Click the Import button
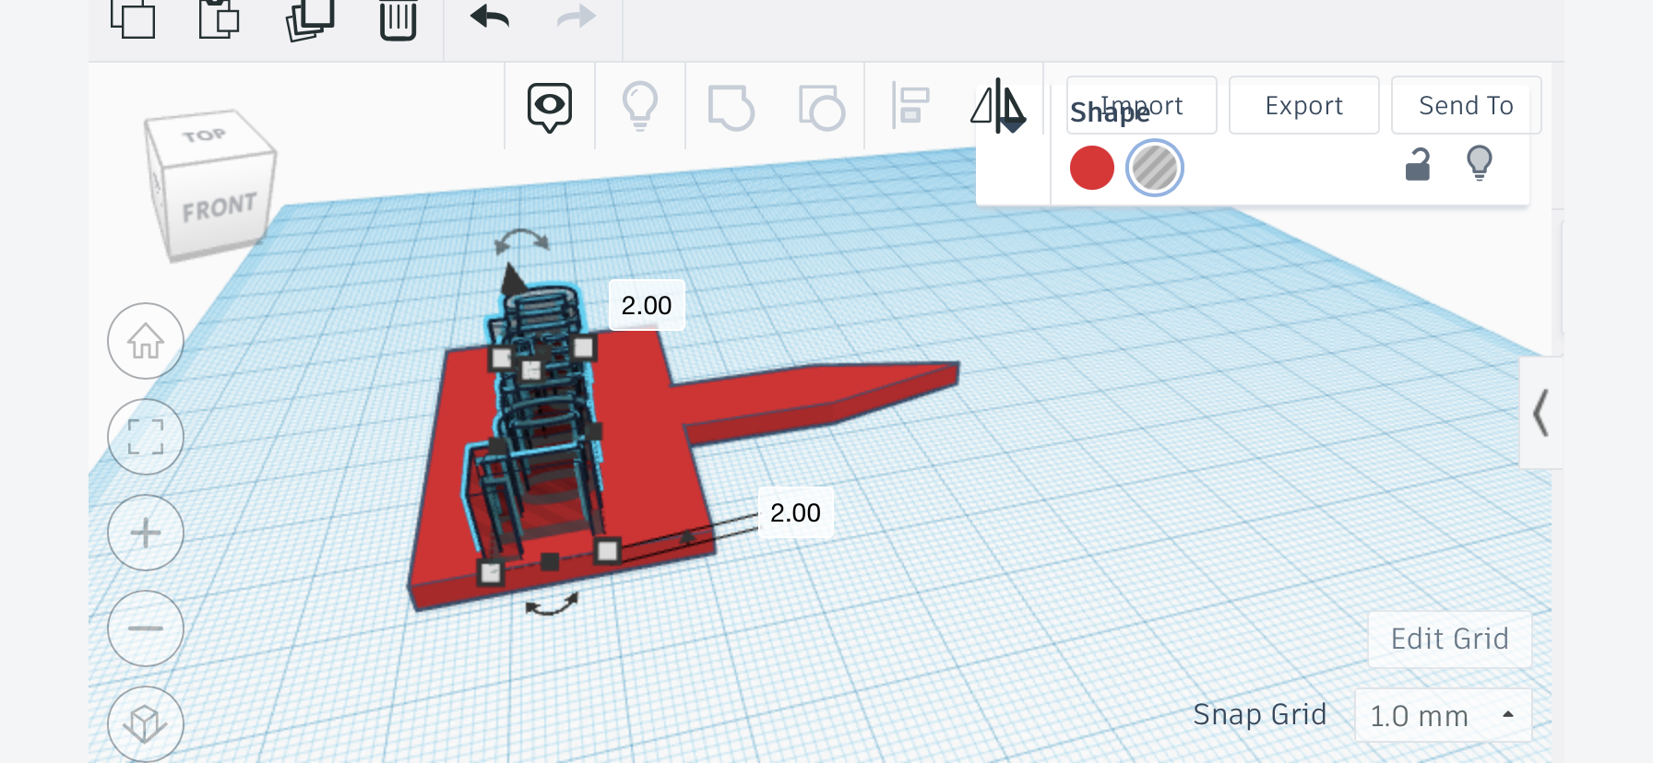Image resolution: width=1653 pixels, height=763 pixels. pyautogui.click(x=1142, y=105)
